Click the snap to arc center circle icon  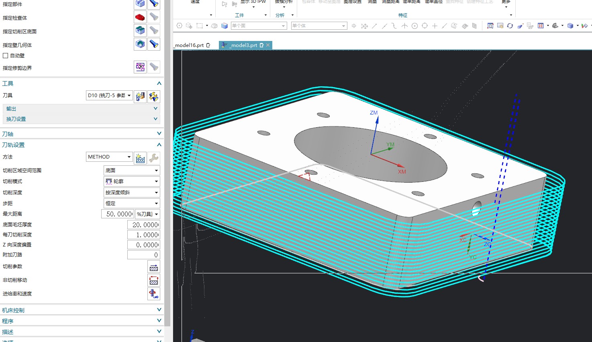[414, 26]
